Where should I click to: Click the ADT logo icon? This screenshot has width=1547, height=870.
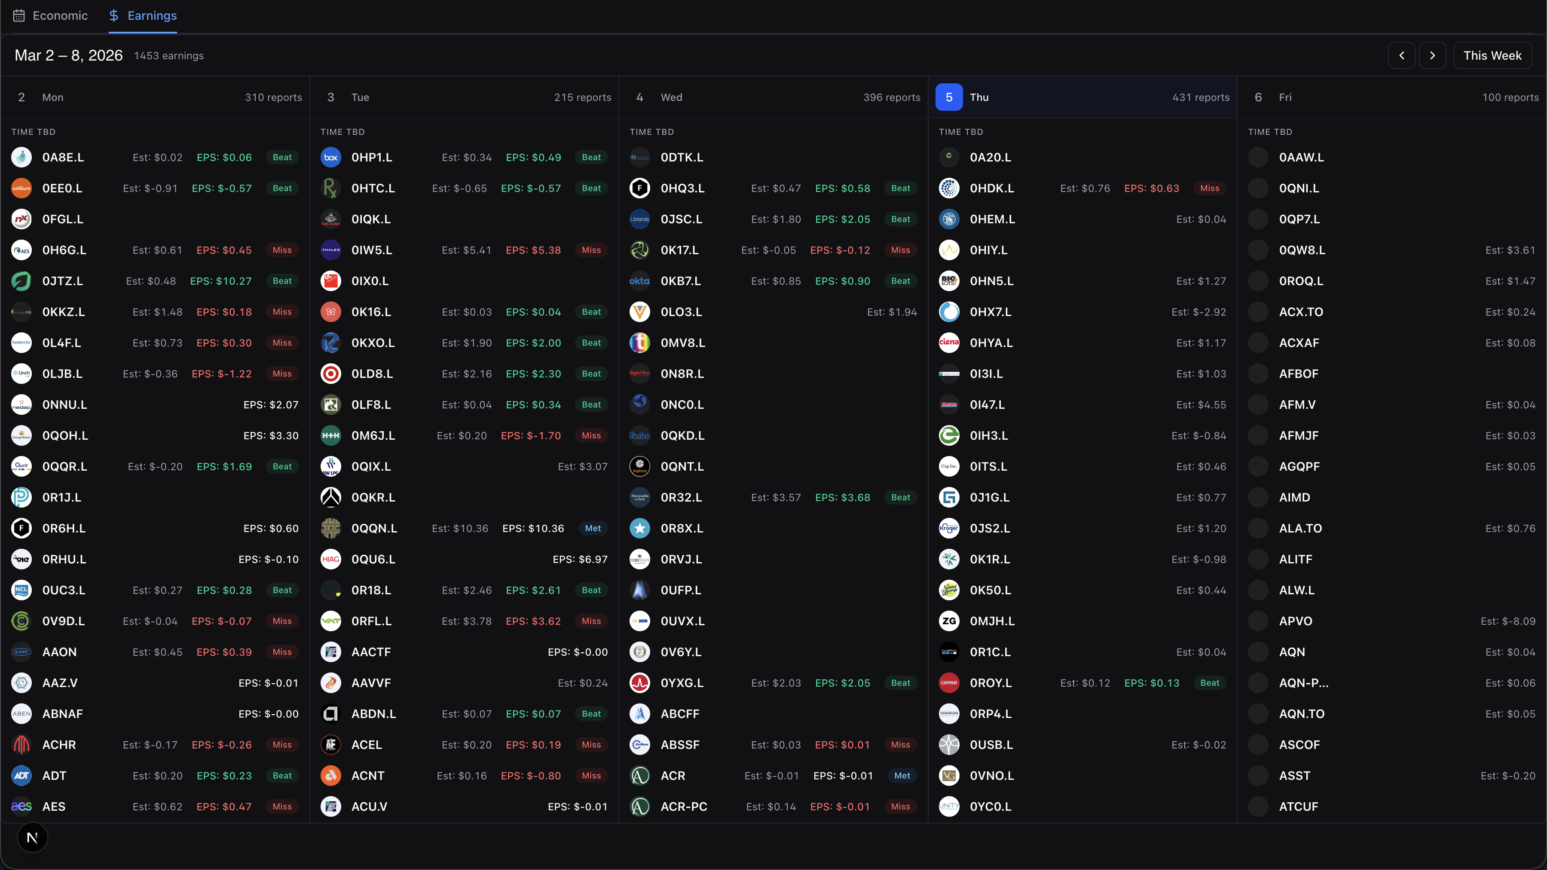click(x=21, y=776)
